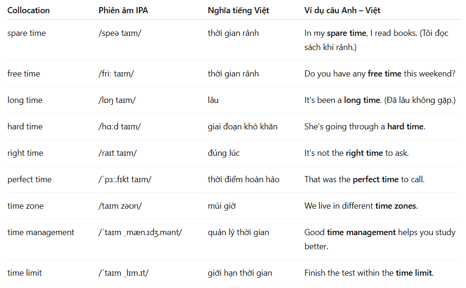Viewport: 466px width, 288px height.
Task: Select the 'spare time' collocation cell
Action: tap(26, 33)
